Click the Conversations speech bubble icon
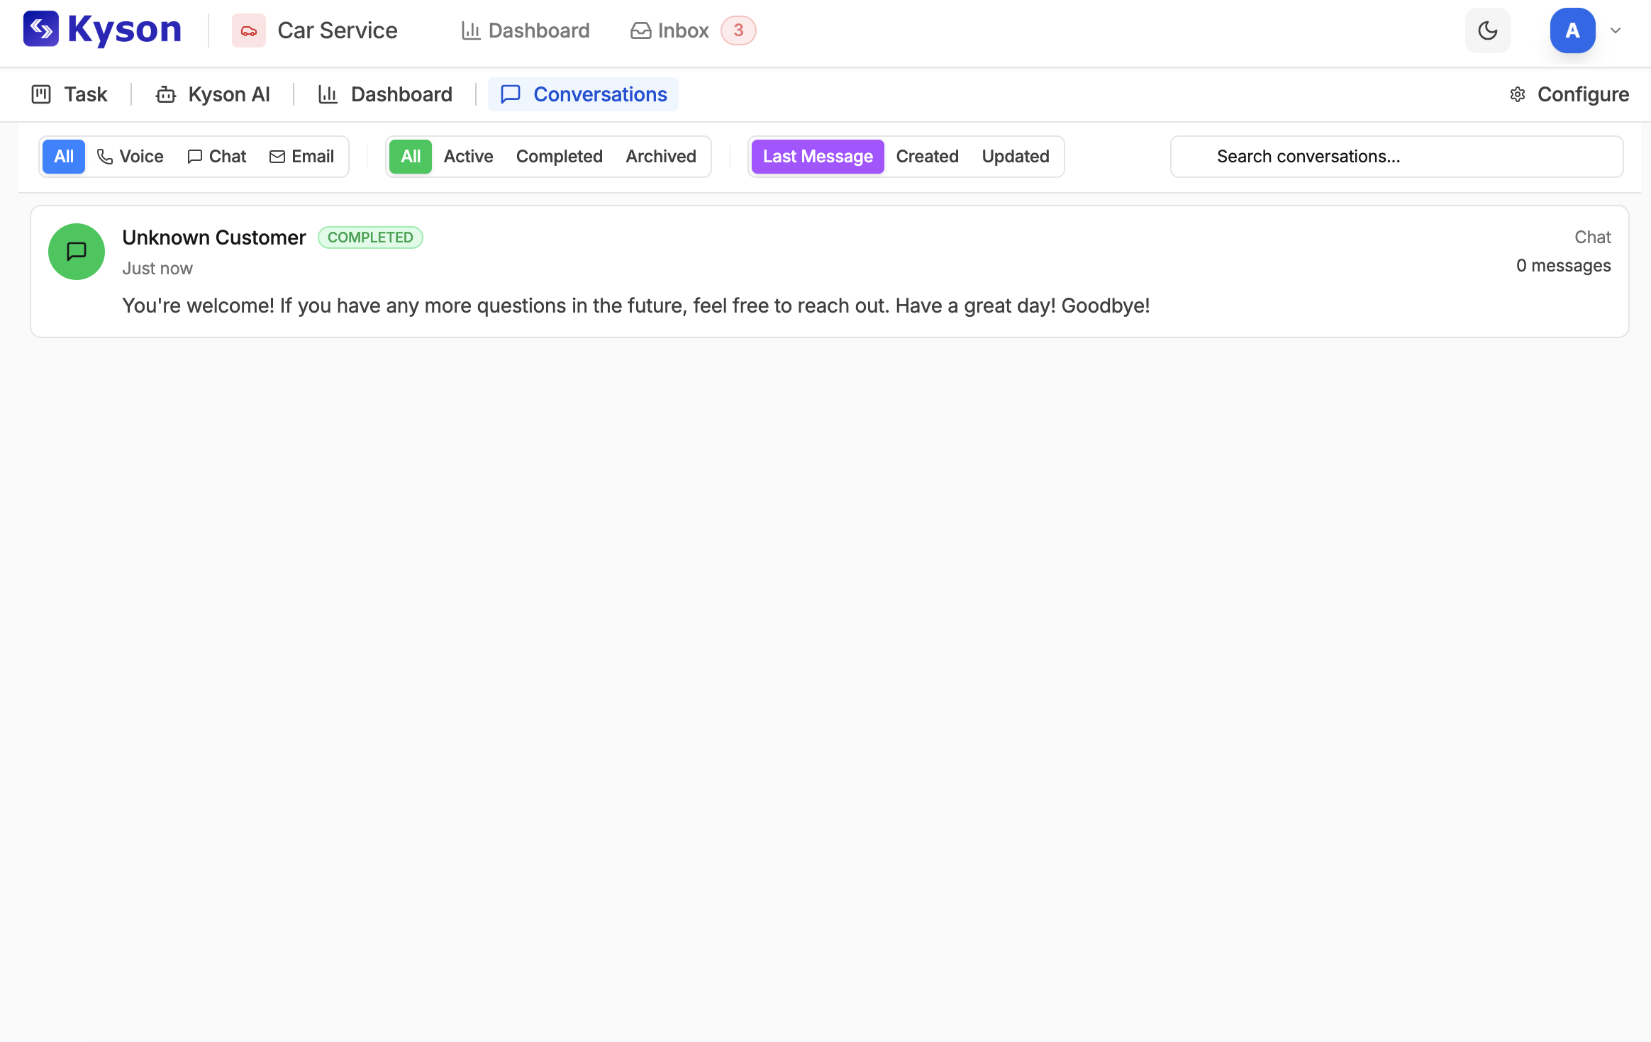 tap(511, 94)
